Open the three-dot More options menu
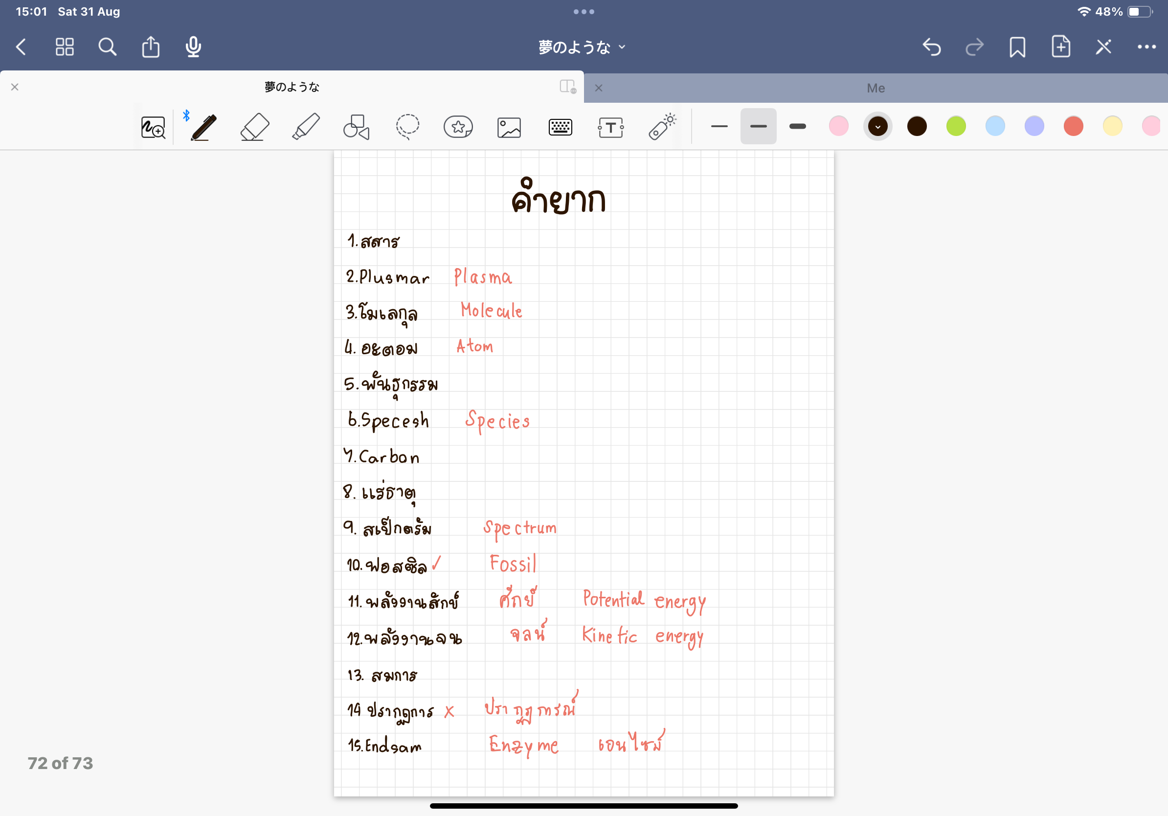Screen dimensions: 1168x816 click(x=1146, y=47)
